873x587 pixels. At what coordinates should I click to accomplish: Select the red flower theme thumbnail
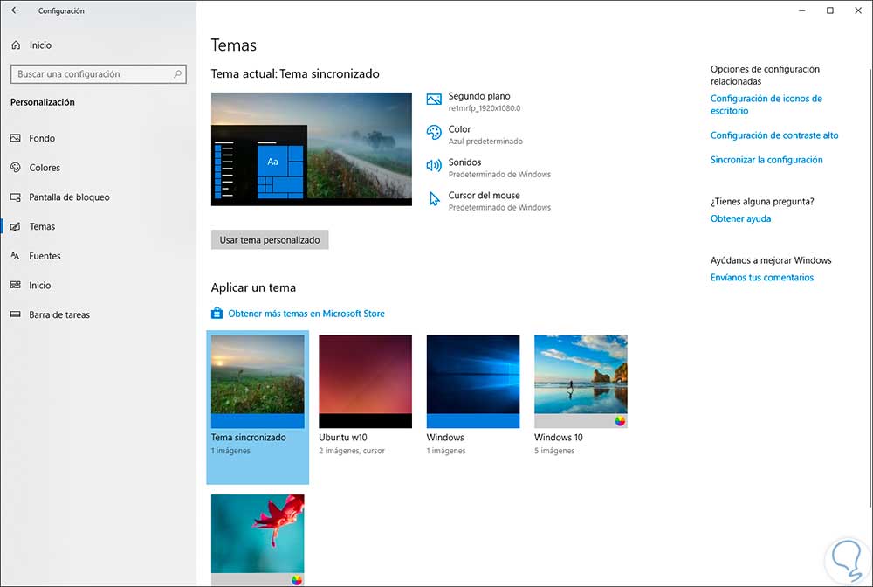coord(258,539)
